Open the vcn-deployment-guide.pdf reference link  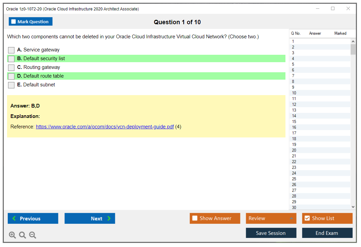click(105, 127)
